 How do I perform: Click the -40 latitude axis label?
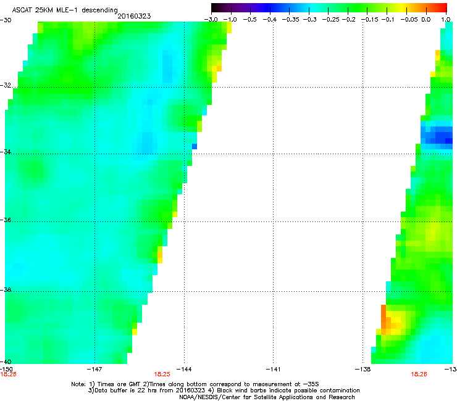tap(6, 362)
